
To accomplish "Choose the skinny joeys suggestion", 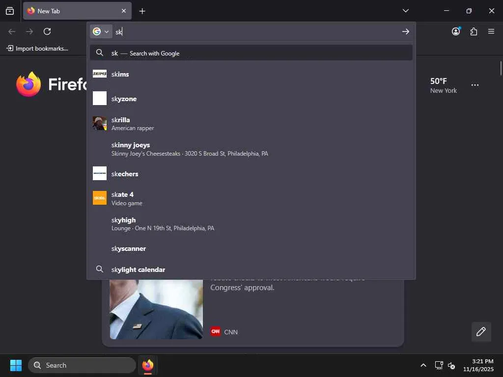I will pos(251,149).
